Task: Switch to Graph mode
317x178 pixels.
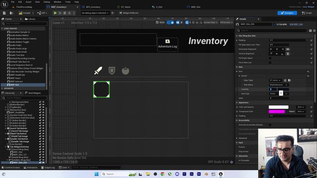Action: click(307, 13)
